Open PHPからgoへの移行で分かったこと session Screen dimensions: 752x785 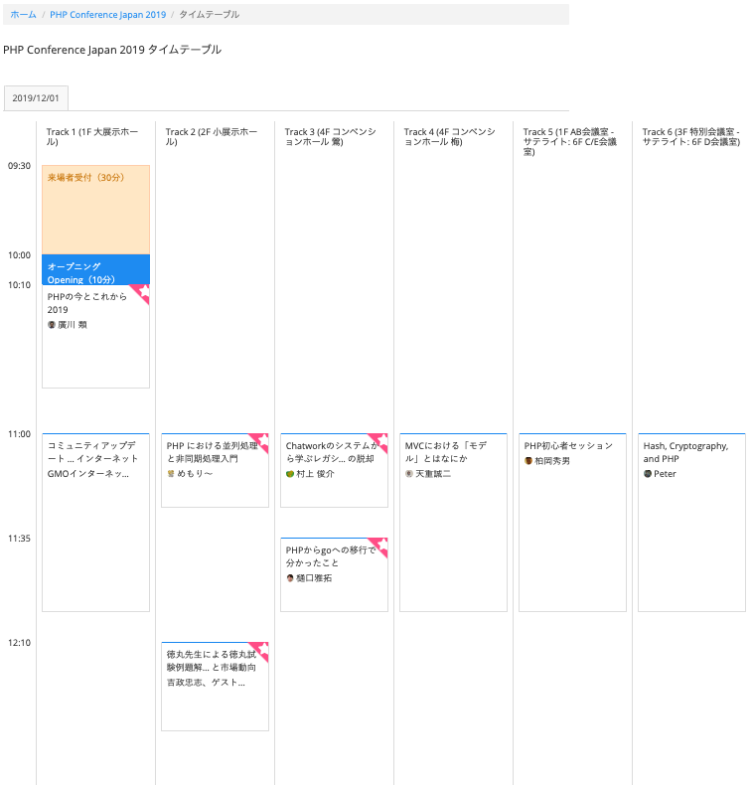pos(334,574)
